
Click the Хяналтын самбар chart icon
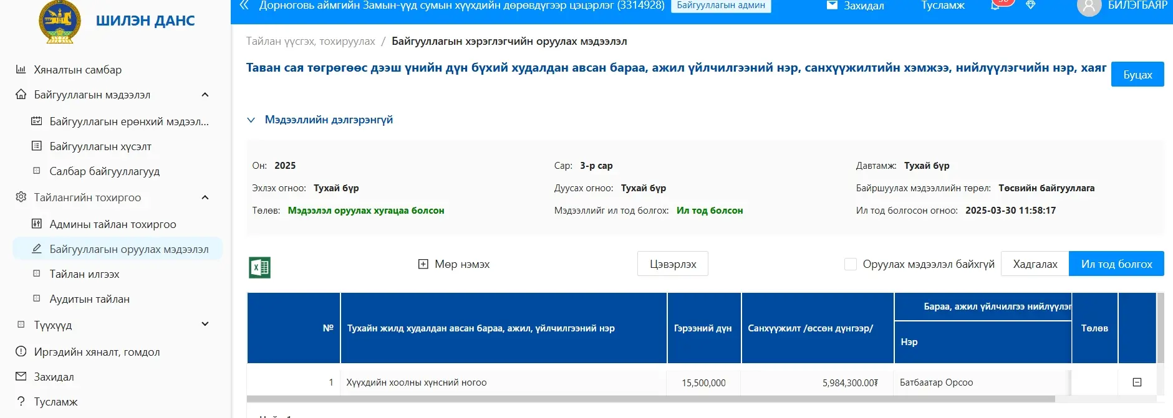pos(21,70)
